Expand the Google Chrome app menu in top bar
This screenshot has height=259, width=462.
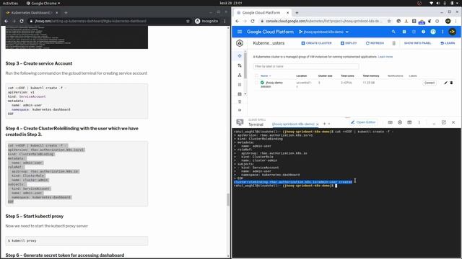pyautogui.click(x=43, y=3)
